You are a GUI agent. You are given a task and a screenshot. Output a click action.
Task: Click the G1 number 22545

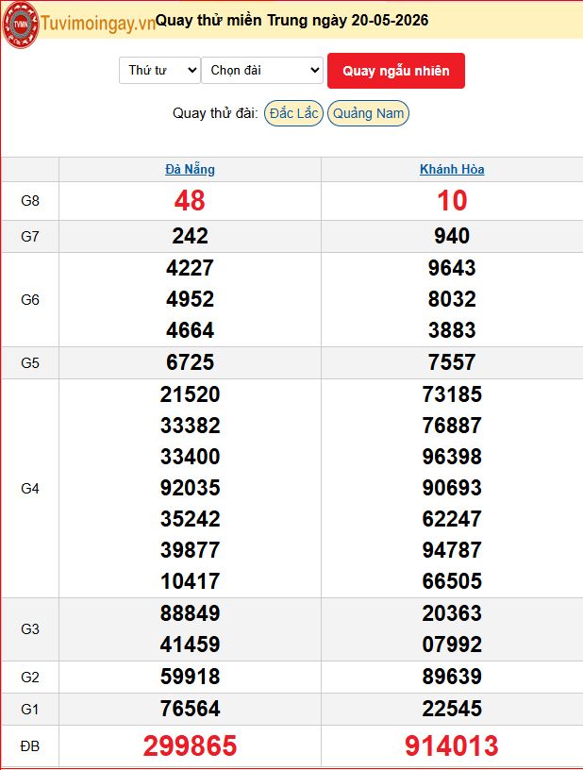pos(452,709)
